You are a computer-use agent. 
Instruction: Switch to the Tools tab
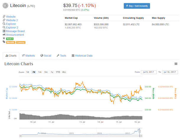(x=61, y=56)
